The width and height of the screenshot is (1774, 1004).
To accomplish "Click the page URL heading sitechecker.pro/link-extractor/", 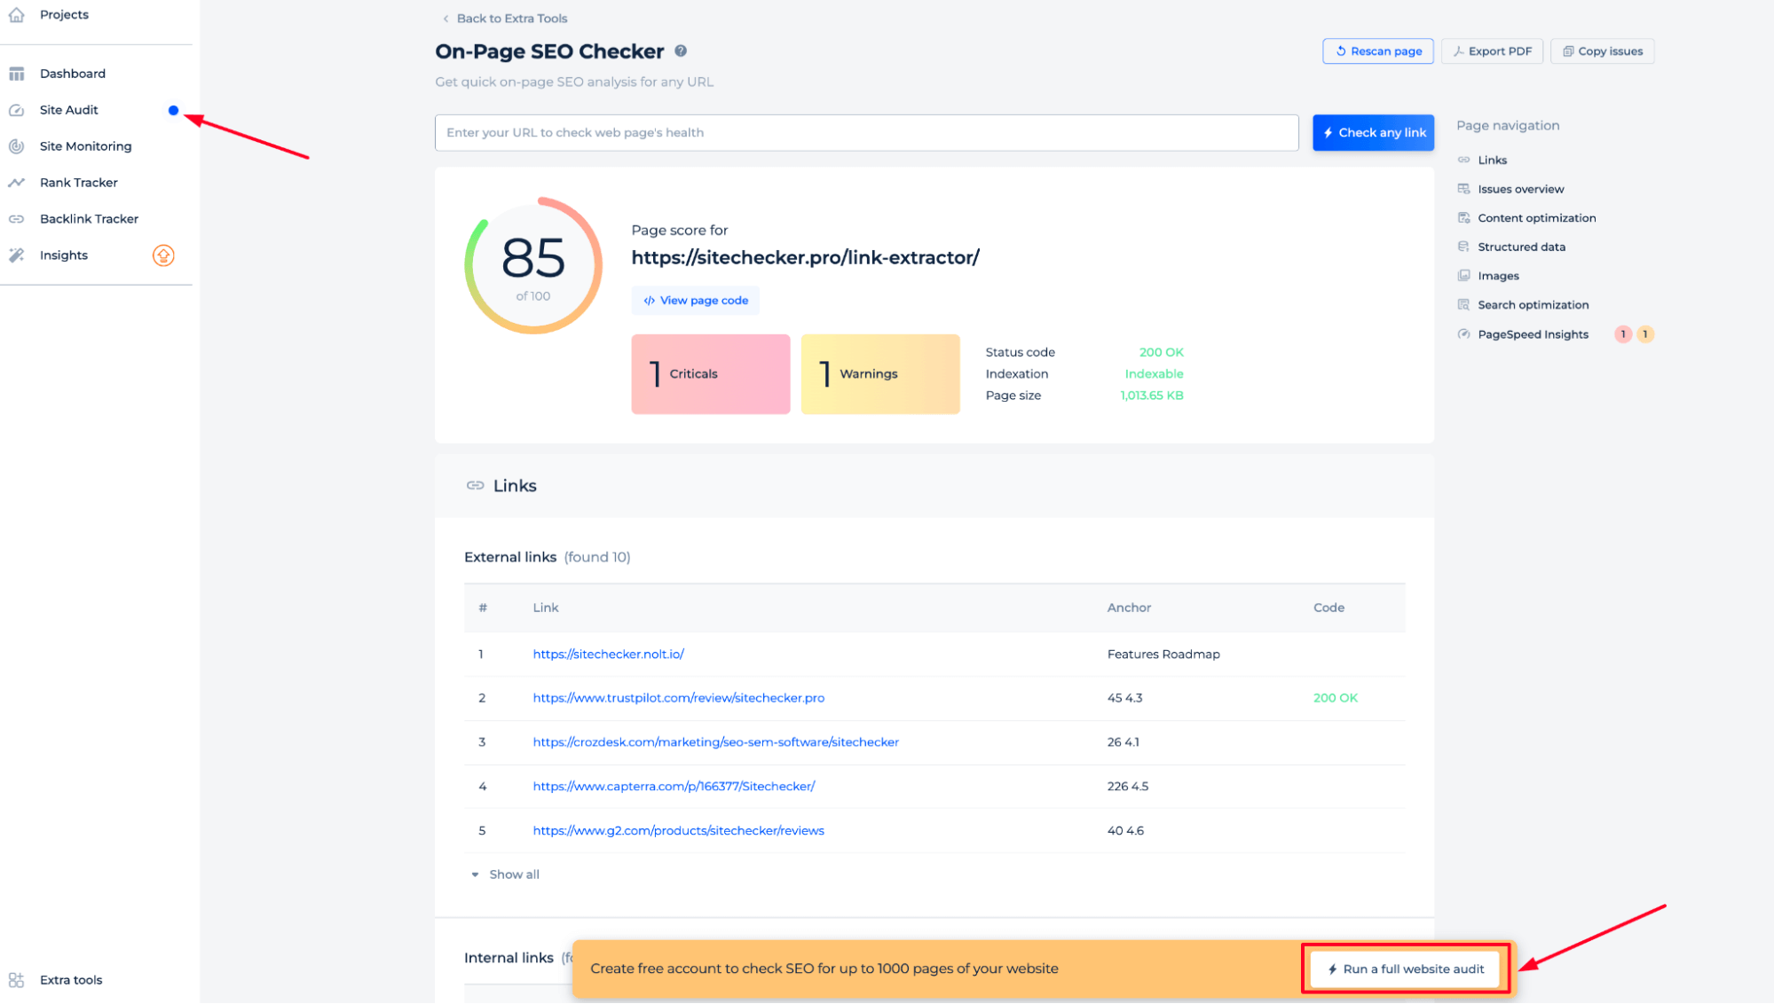I will click(805, 258).
